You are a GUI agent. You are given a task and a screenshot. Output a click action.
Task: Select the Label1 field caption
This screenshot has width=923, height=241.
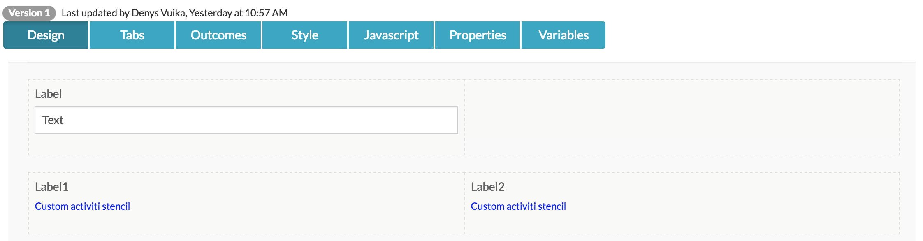pyautogui.click(x=51, y=187)
